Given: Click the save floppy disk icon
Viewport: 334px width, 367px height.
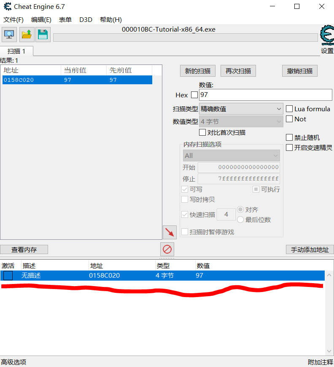Looking at the screenshot, I should tap(43, 35).
